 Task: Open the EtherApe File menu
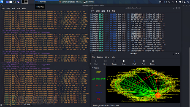tap(93, 57)
